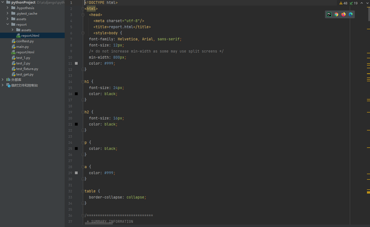Click the .hypothesis folder icon
The image size is (370, 227).
(13, 8)
